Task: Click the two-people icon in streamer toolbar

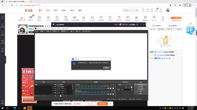Action: [83, 17]
